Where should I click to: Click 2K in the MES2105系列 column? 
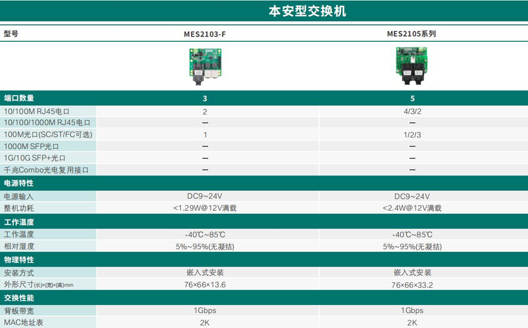point(412,322)
